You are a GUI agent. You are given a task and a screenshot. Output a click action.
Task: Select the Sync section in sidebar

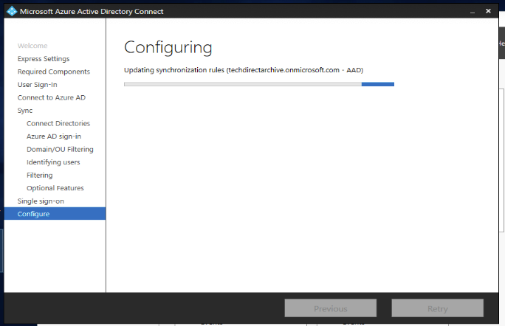(25, 111)
